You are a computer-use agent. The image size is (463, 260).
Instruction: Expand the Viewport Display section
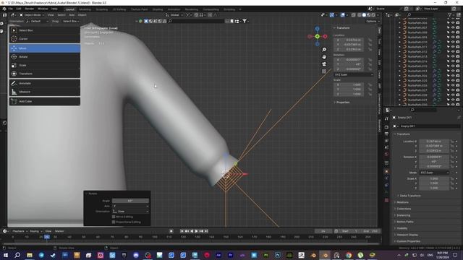[x=407, y=235]
